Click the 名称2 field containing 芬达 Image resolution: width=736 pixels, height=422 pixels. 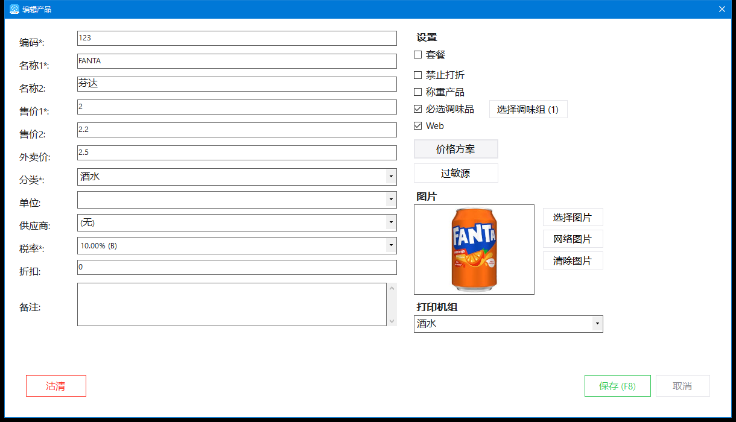point(237,84)
